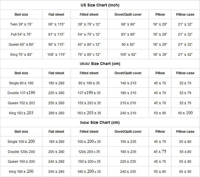200x177 pixels.
Task: Select the Single 90 x 190 bed size cell
Action: 21,83
